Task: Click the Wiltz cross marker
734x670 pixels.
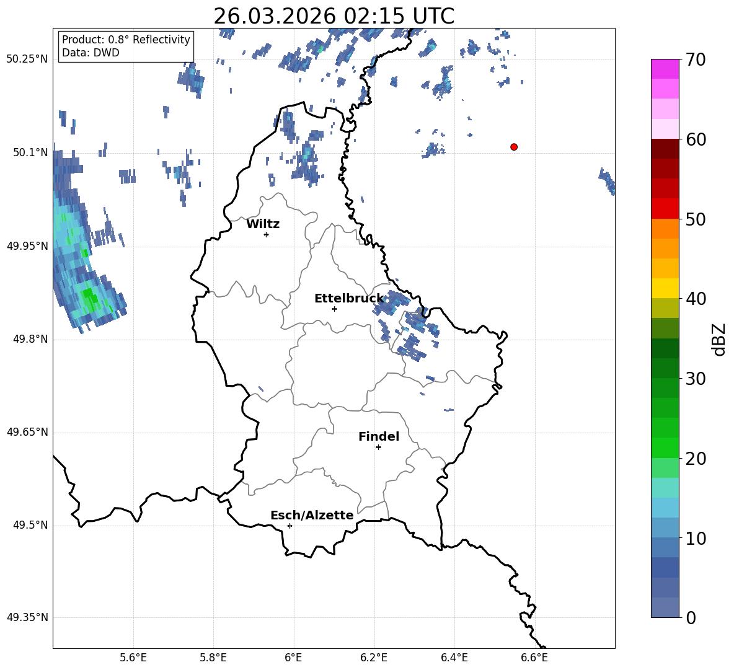Action: point(267,234)
